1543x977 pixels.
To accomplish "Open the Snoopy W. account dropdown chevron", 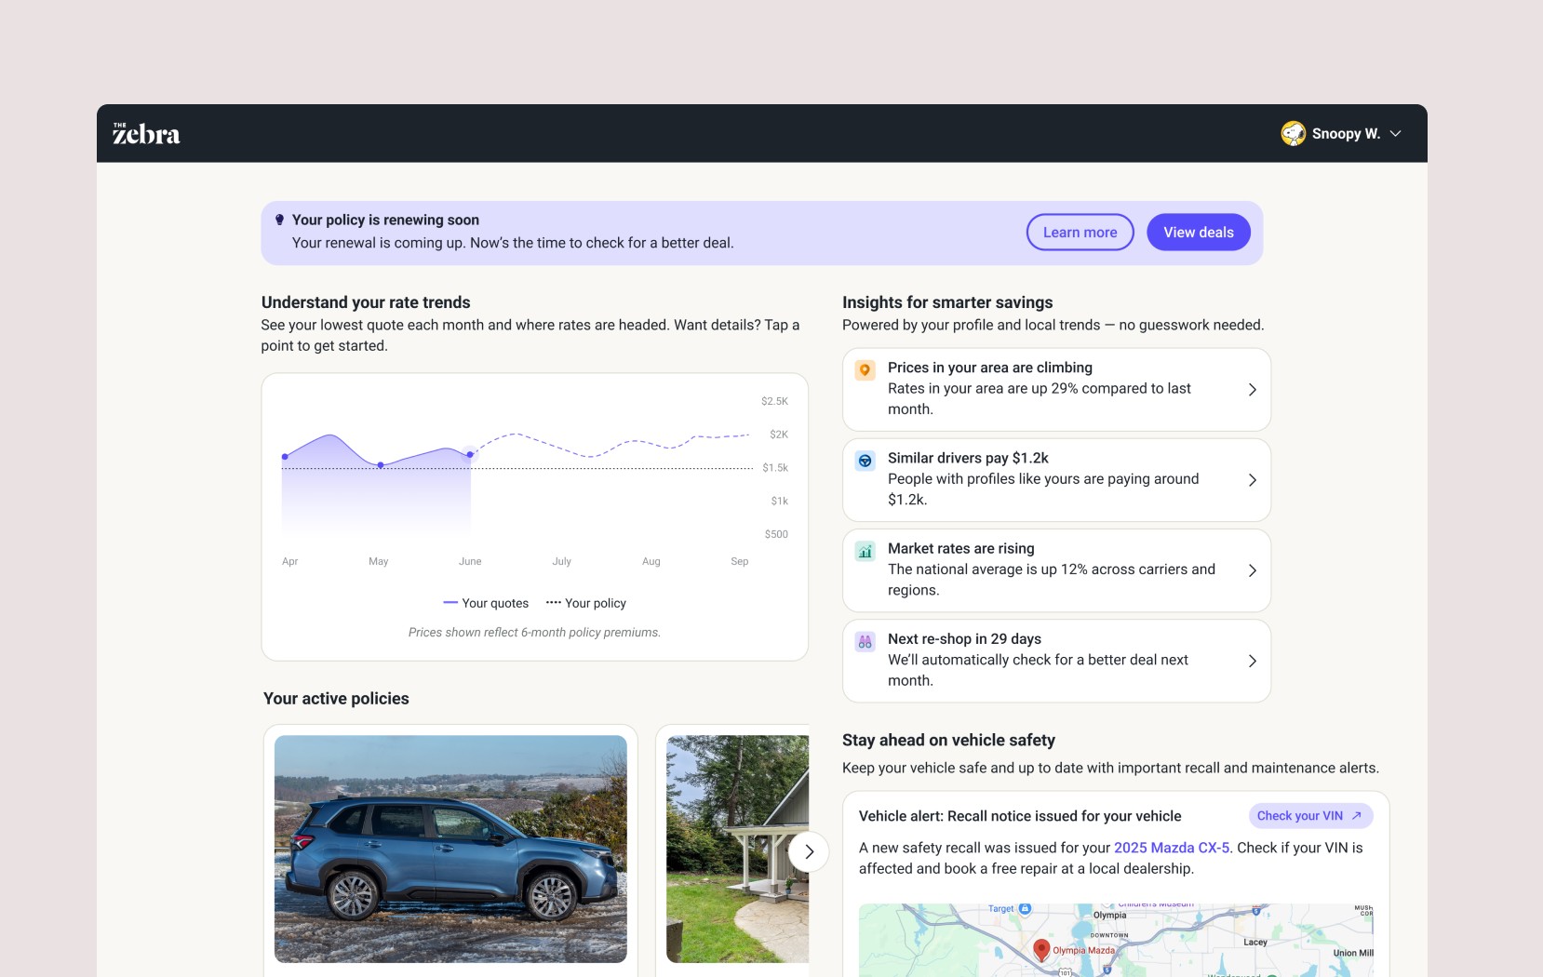I will coord(1395,134).
